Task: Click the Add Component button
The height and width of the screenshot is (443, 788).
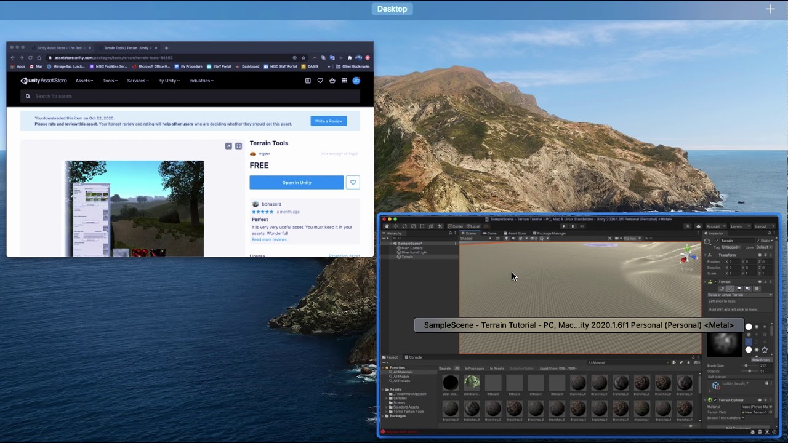Action: pos(738,428)
